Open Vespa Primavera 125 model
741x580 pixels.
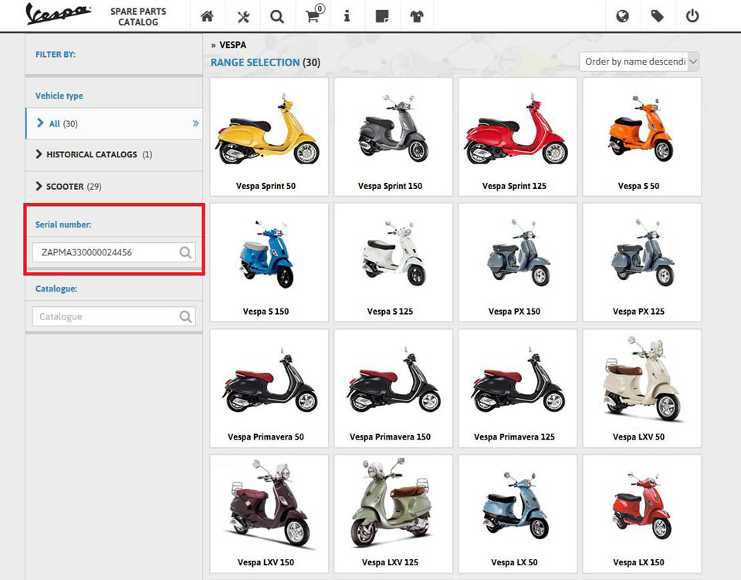517,388
